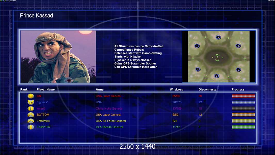Click 'Defenses start with Camo-Netting' line
The width and height of the screenshot is (275, 155).
pos(138,53)
